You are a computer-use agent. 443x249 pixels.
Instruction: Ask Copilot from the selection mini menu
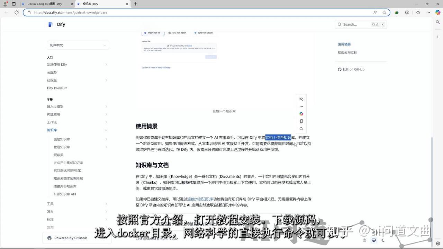tap(301, 114)
